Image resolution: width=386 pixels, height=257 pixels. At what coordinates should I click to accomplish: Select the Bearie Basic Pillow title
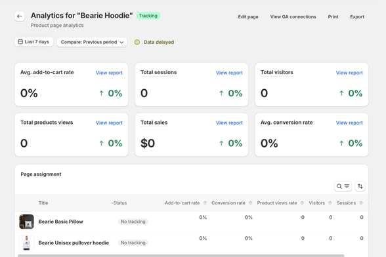pyautogui.click(x=61, y=222)
